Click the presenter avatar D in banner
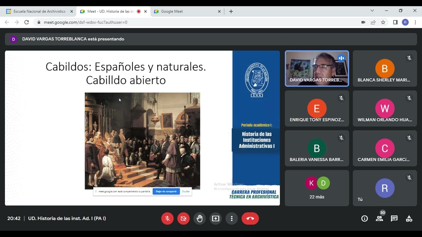This screenshot has height=237, width=422. click(14, 39)
